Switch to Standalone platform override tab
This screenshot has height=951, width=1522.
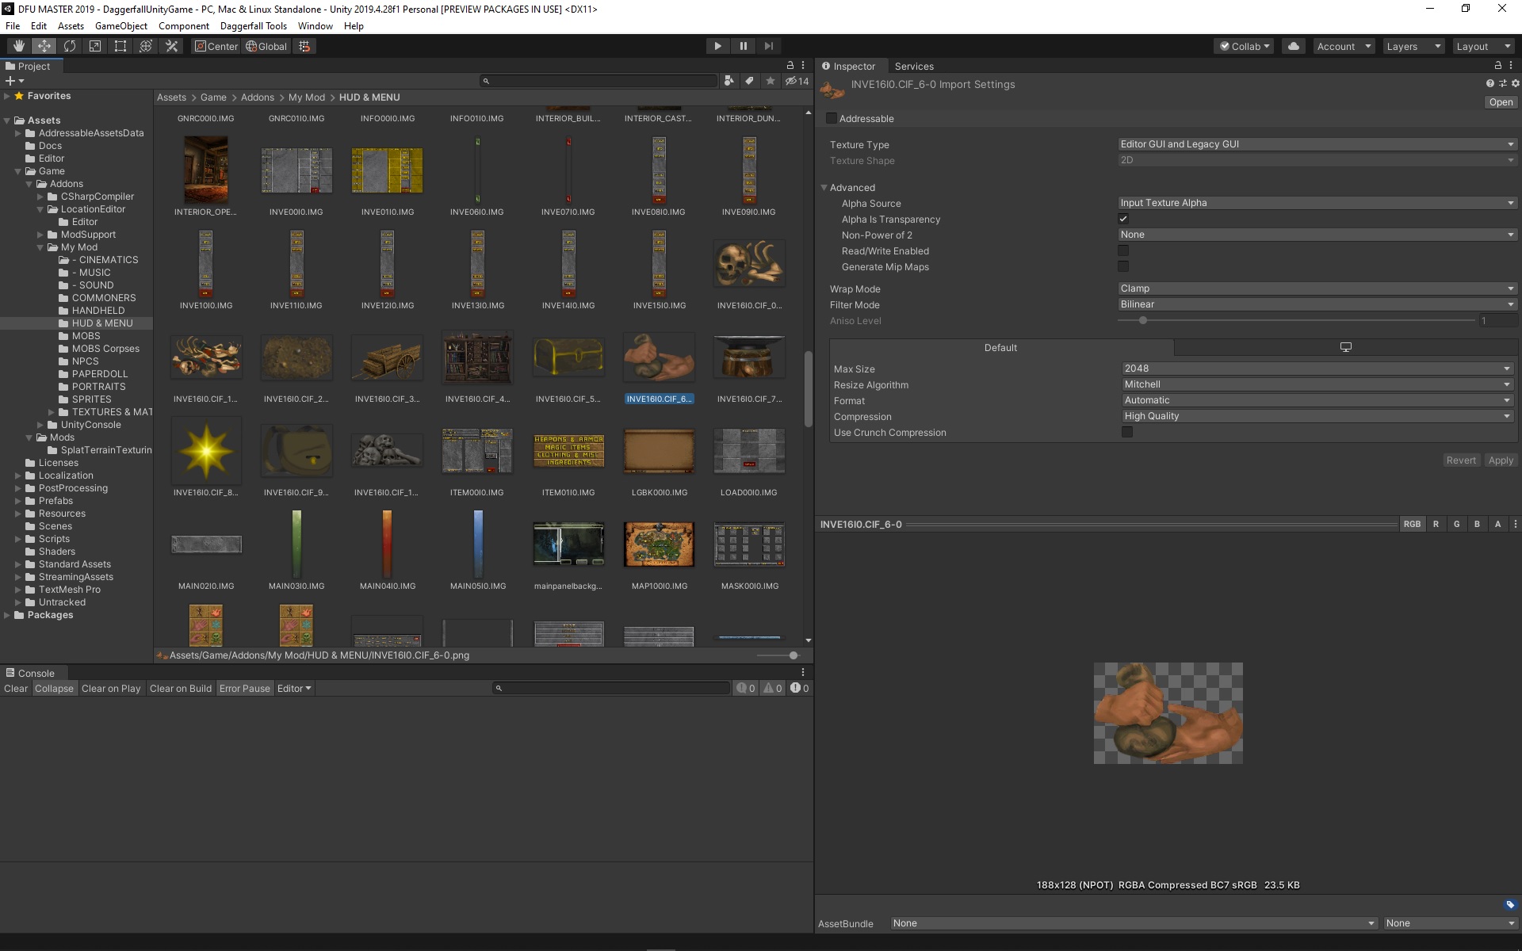(x=1345, y=347)
